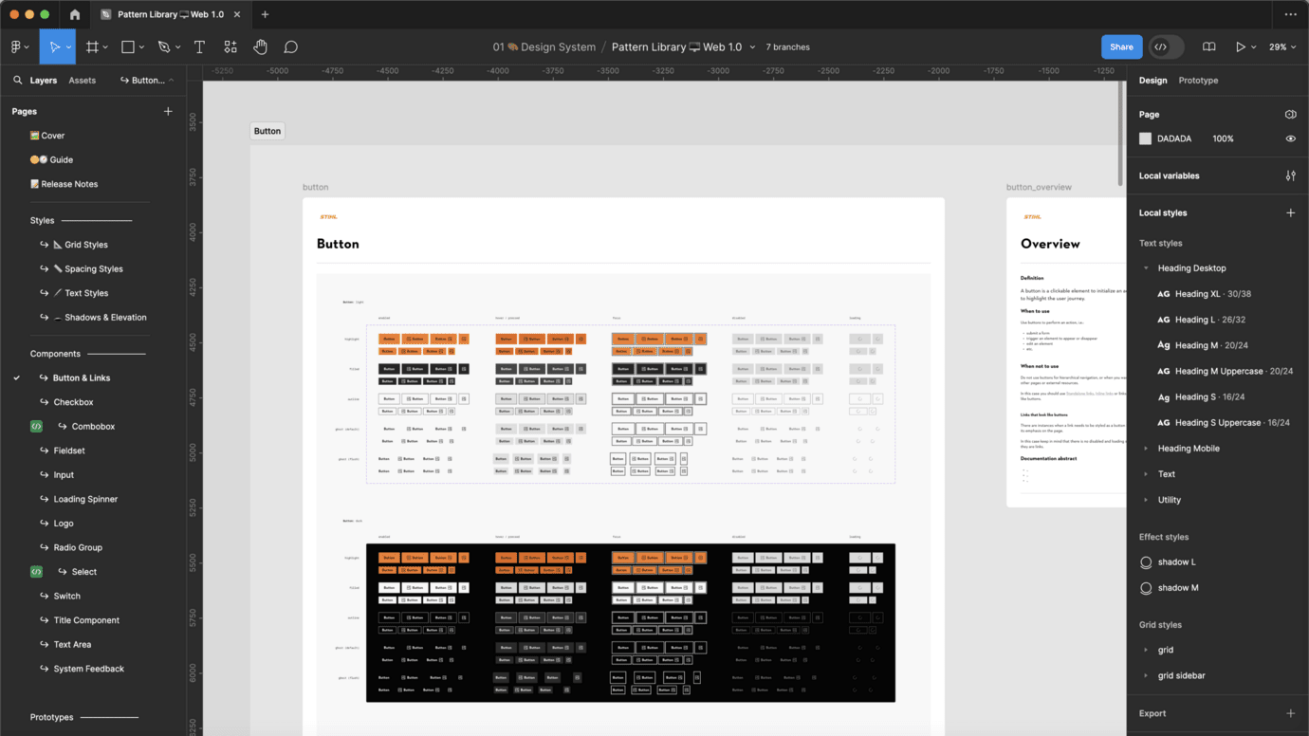The width and height of the screenshot is (1309, 736).
Task: Open the 7 branches link
Action: pyautogui.click(x=787, y=46)
